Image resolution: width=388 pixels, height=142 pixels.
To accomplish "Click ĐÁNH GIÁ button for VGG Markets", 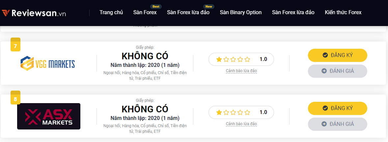I will click(x=338, y=71).
